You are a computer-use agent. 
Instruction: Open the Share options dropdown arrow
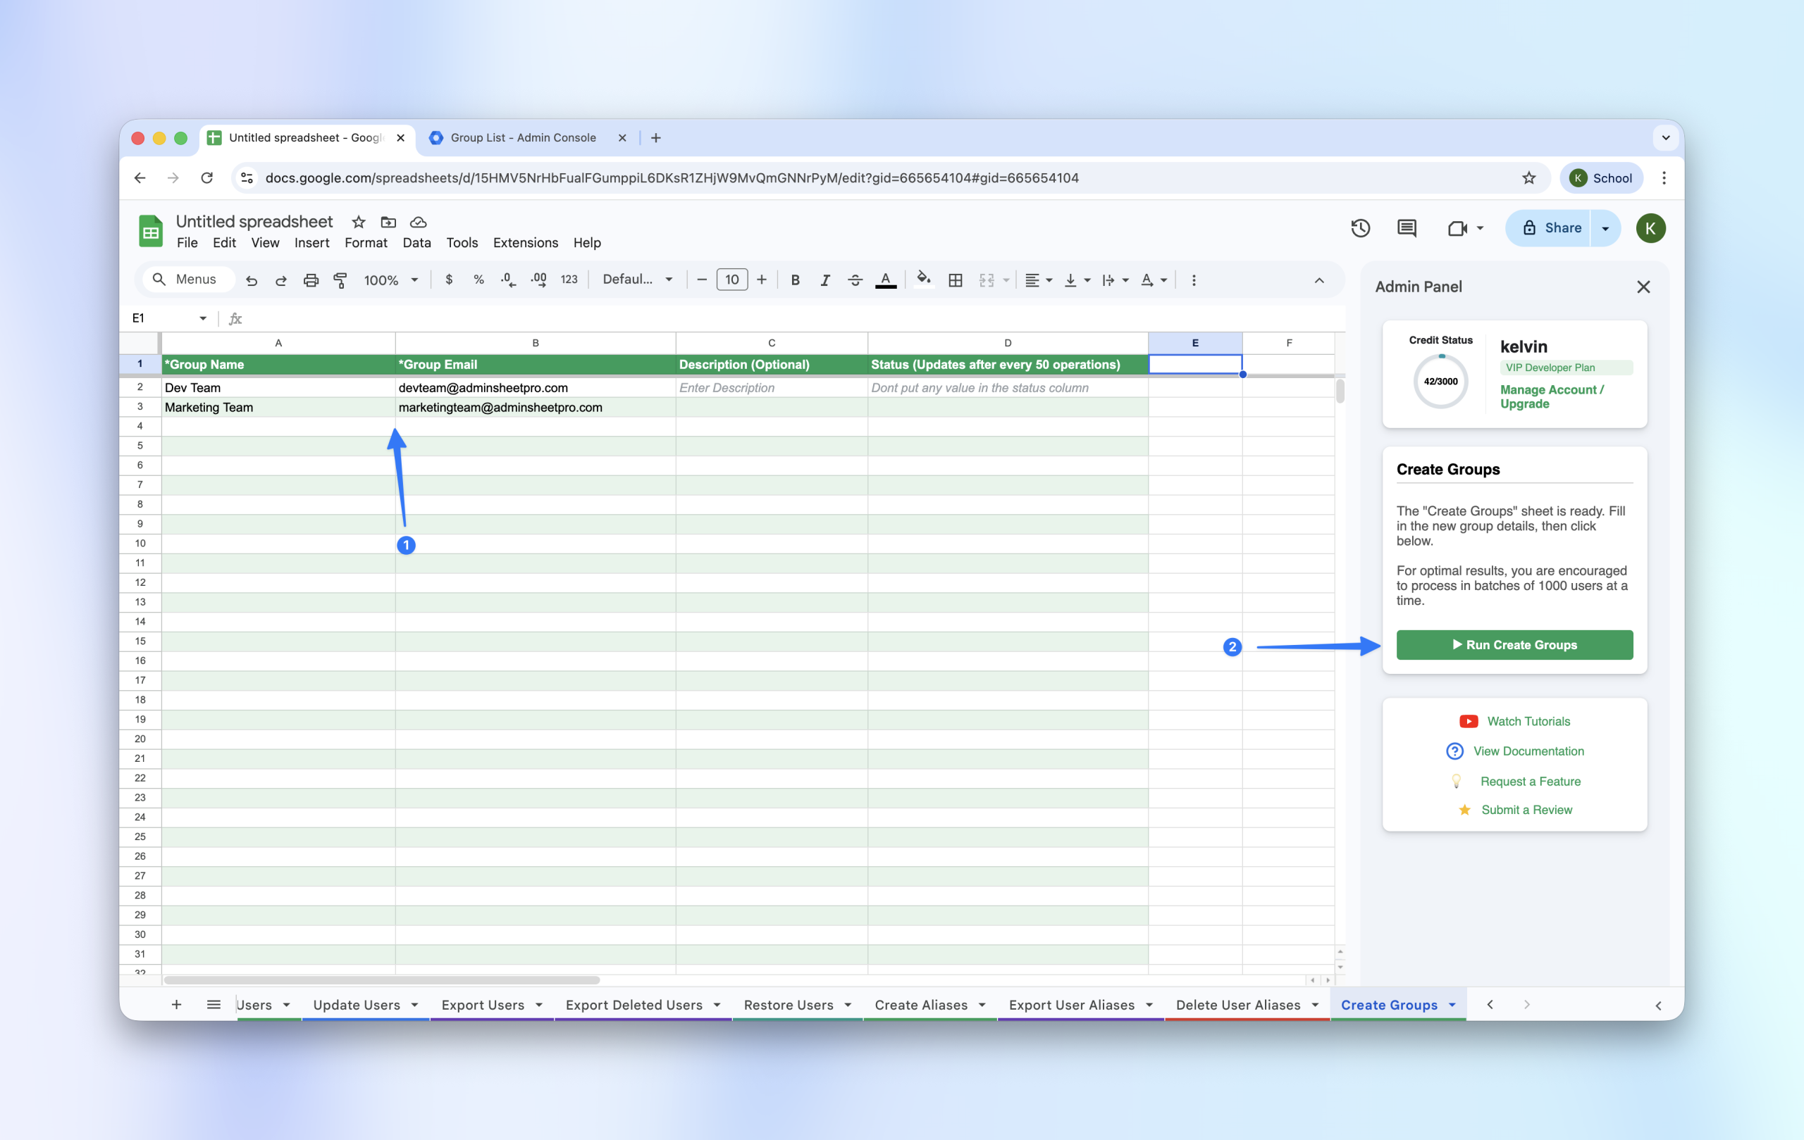click(1605, 228)
